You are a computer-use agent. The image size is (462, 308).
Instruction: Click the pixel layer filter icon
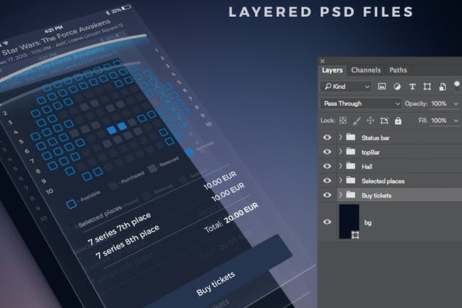tap(382, 87)
